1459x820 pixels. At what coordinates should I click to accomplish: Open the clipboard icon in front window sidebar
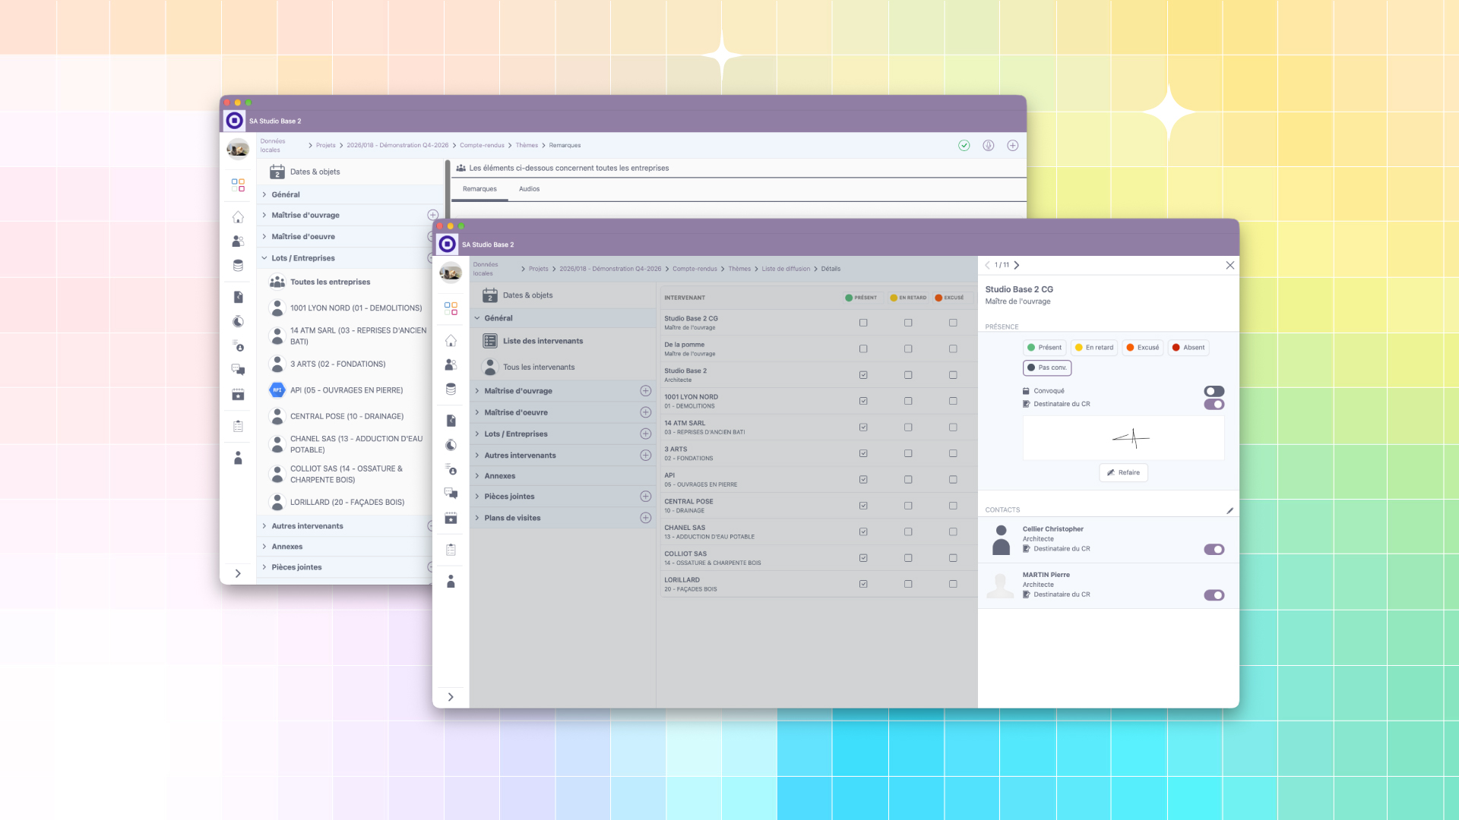tap(451, 550)
